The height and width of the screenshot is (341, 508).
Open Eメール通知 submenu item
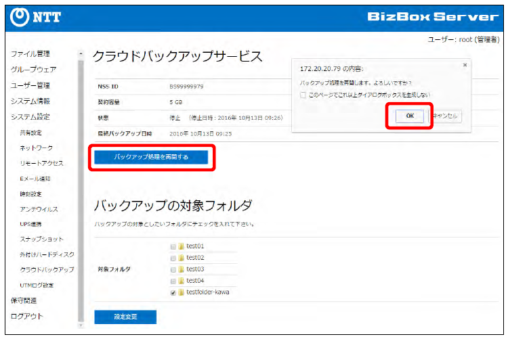[35, 179]
